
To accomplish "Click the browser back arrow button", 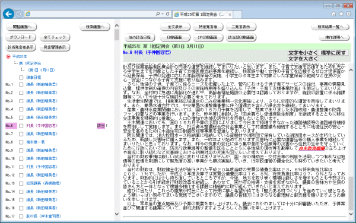I will [9, 14].
